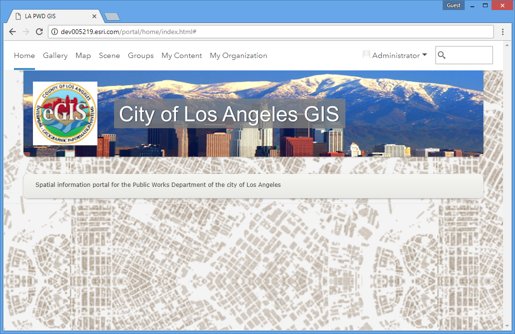This screenshot has width=515, height=334.
Task: Go to the Map page
Action: 83,56
